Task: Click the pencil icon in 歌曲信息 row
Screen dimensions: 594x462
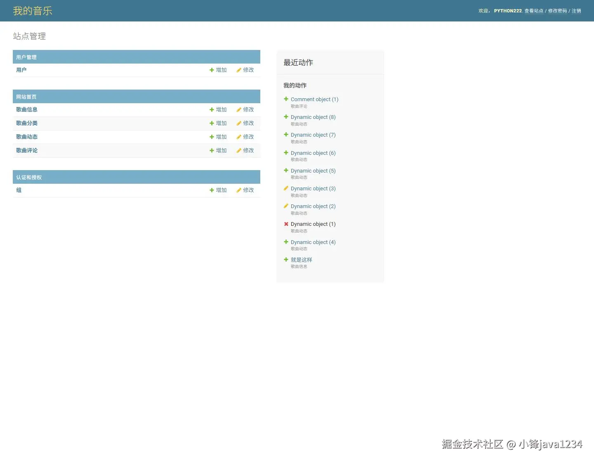Action: 239,110
